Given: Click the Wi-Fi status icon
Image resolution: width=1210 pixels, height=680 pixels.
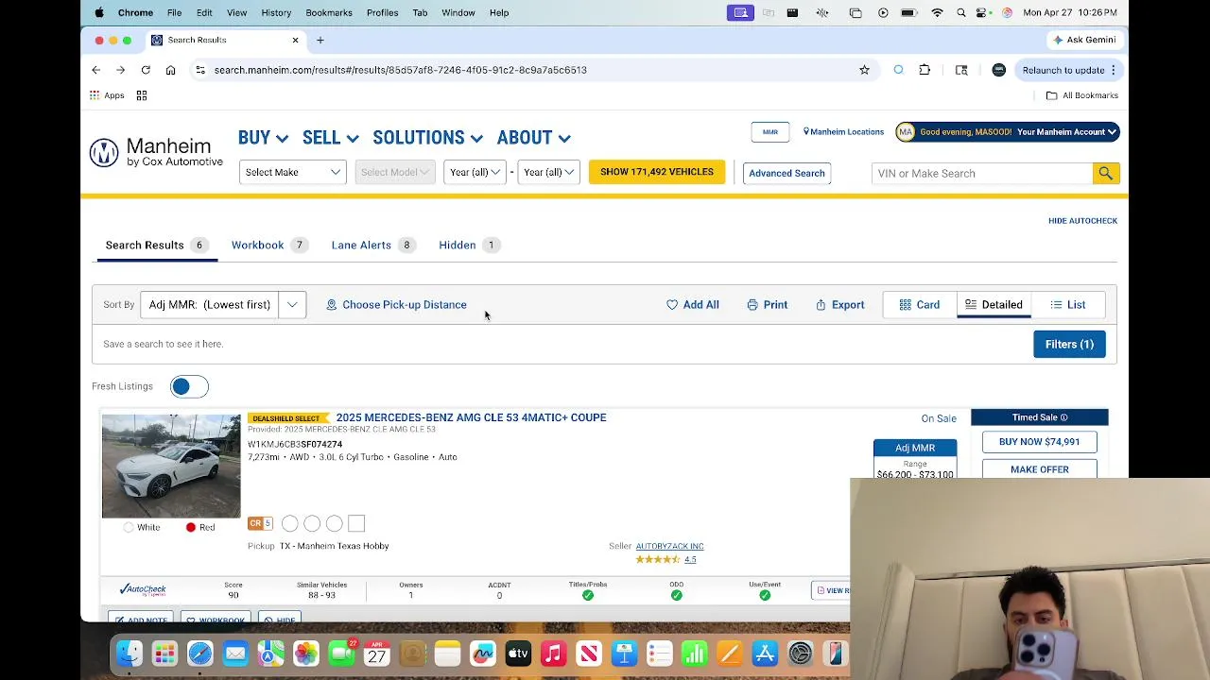Looking at the screenshot, I should tap(937, 12).
